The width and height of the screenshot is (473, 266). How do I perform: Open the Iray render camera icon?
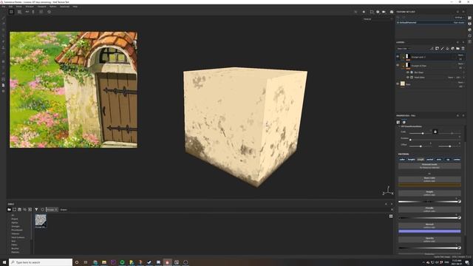pyautogui.click(x=392, y=12)
